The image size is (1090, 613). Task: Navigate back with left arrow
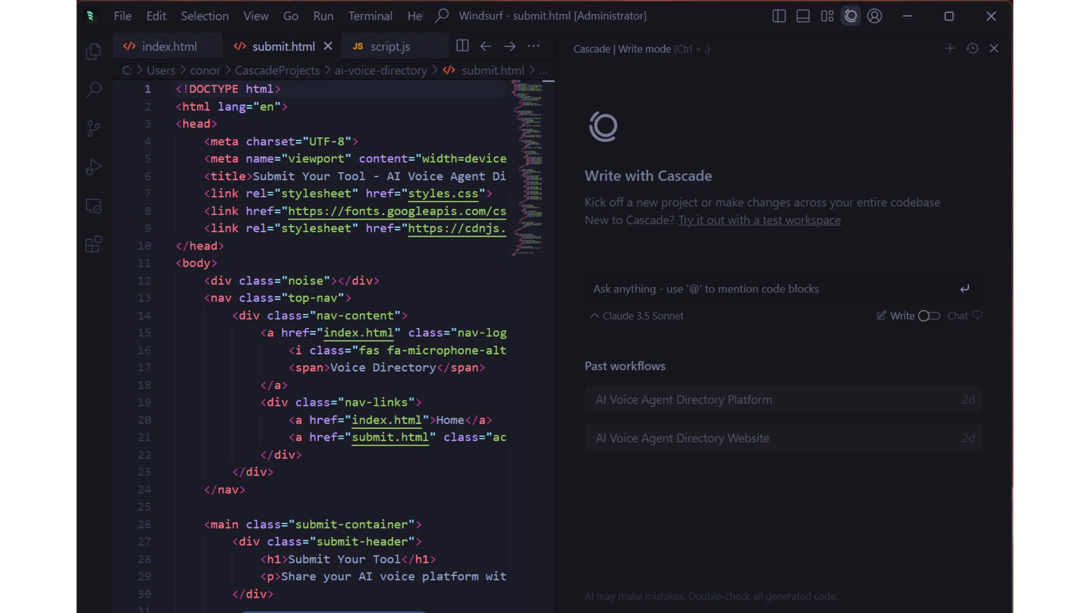coord(486,46)
